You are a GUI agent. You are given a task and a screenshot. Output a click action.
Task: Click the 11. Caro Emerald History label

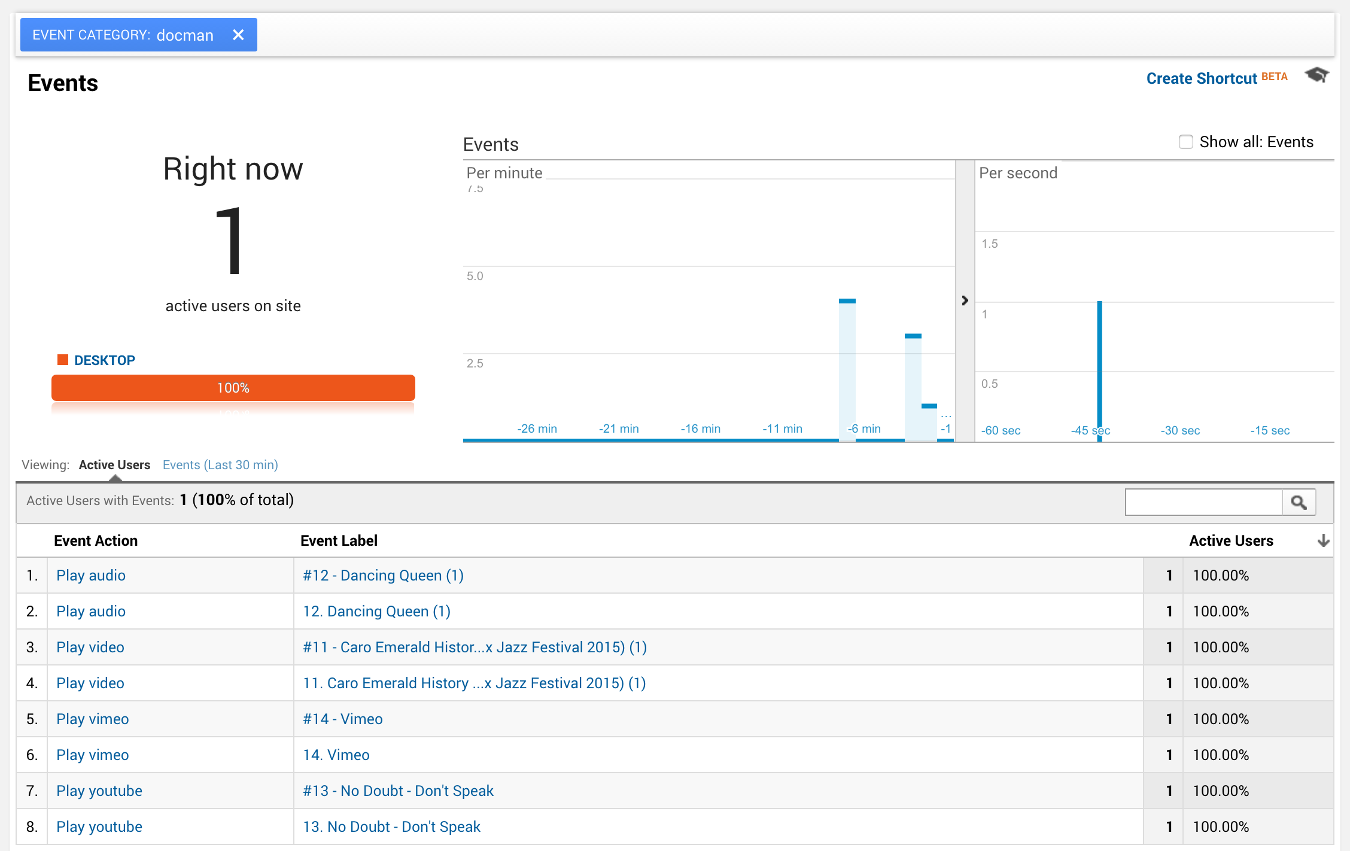pos(474,683)
